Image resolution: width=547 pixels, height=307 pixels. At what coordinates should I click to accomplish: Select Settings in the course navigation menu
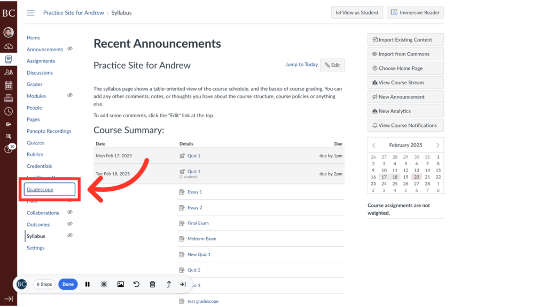[35, 248]
